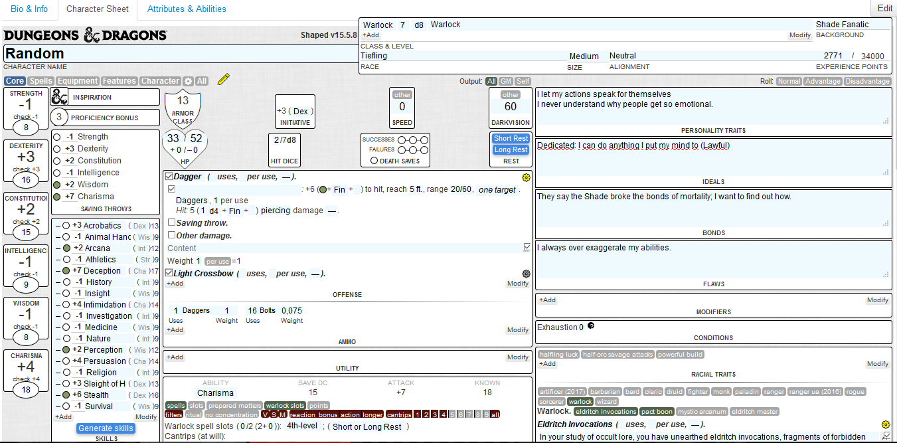Switch to the Bio & Info tab
This screenshot has height=443, width=897.
pos(29,9)
